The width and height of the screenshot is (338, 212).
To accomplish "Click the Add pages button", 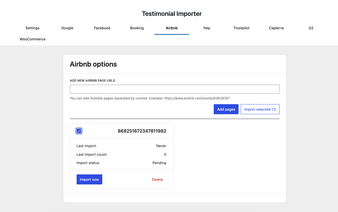I will tap(226, 109).
